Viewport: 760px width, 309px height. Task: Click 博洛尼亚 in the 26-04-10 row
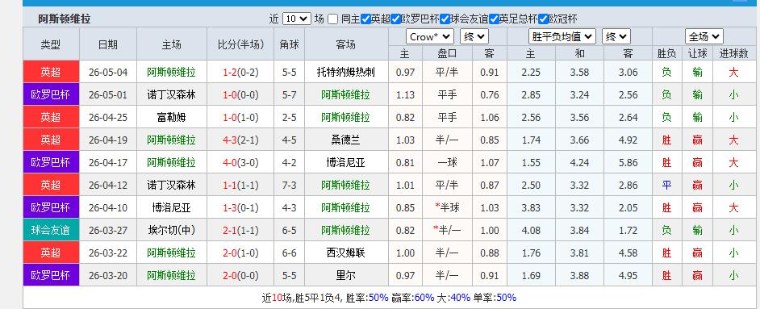coord(171,208)
